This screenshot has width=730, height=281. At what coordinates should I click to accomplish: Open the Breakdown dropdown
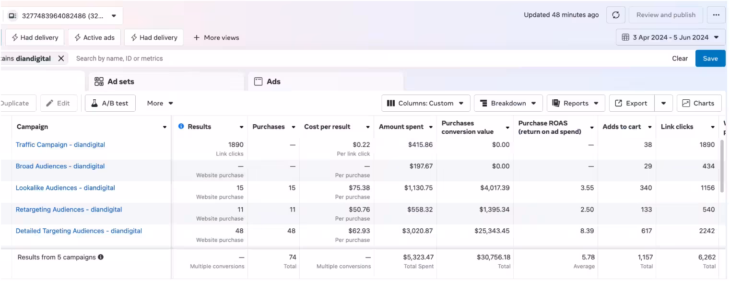tap(508, 103)
